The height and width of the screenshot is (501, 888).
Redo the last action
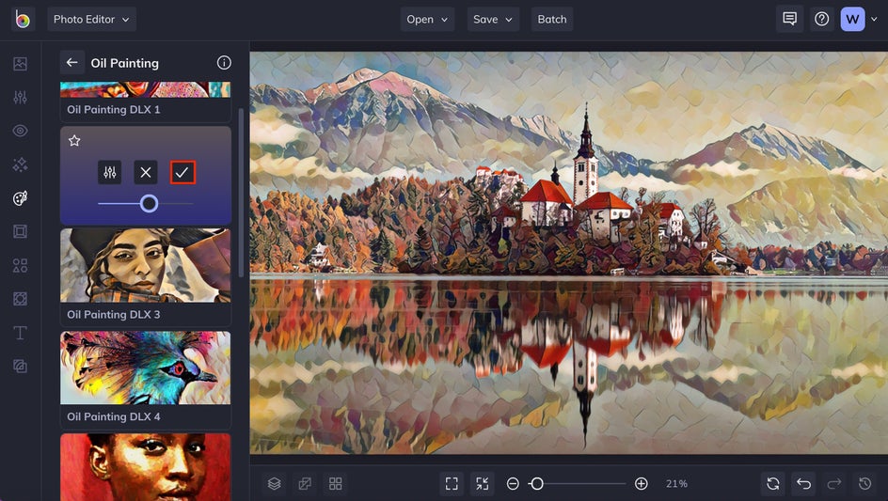[834, 483]
